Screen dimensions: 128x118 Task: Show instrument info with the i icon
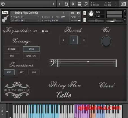(78, 13)
